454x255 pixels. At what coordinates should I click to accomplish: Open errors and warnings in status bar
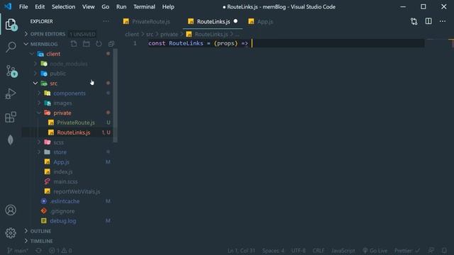[x=60, y=251]
